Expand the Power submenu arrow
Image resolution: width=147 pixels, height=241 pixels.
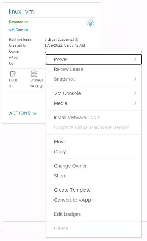click(135, 59)
